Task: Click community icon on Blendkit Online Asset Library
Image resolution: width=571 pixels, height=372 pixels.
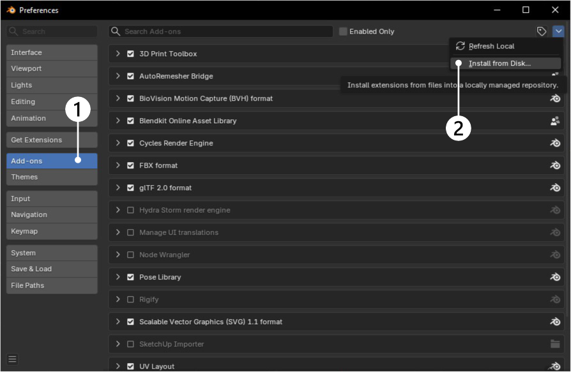Action: click(x=555, y=121)
